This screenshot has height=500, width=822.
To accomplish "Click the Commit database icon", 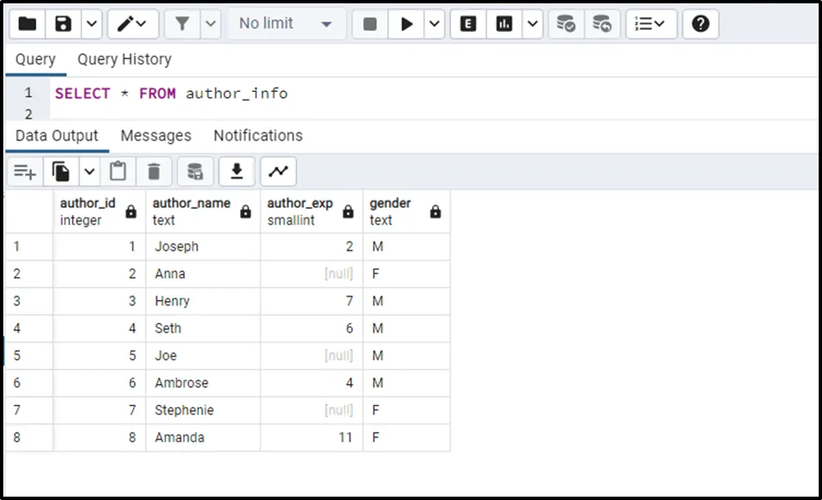I will pyautogui.click(x=566, y=24).
